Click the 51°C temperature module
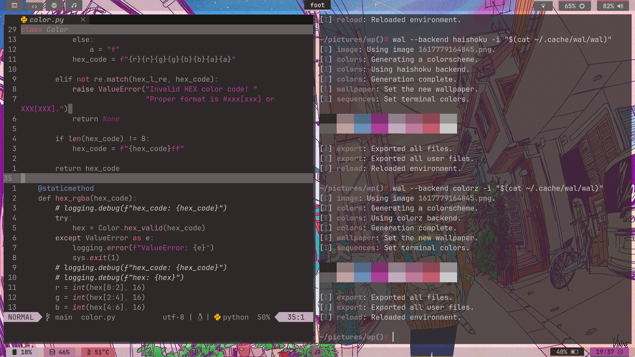635x357 pixels. 98,352
